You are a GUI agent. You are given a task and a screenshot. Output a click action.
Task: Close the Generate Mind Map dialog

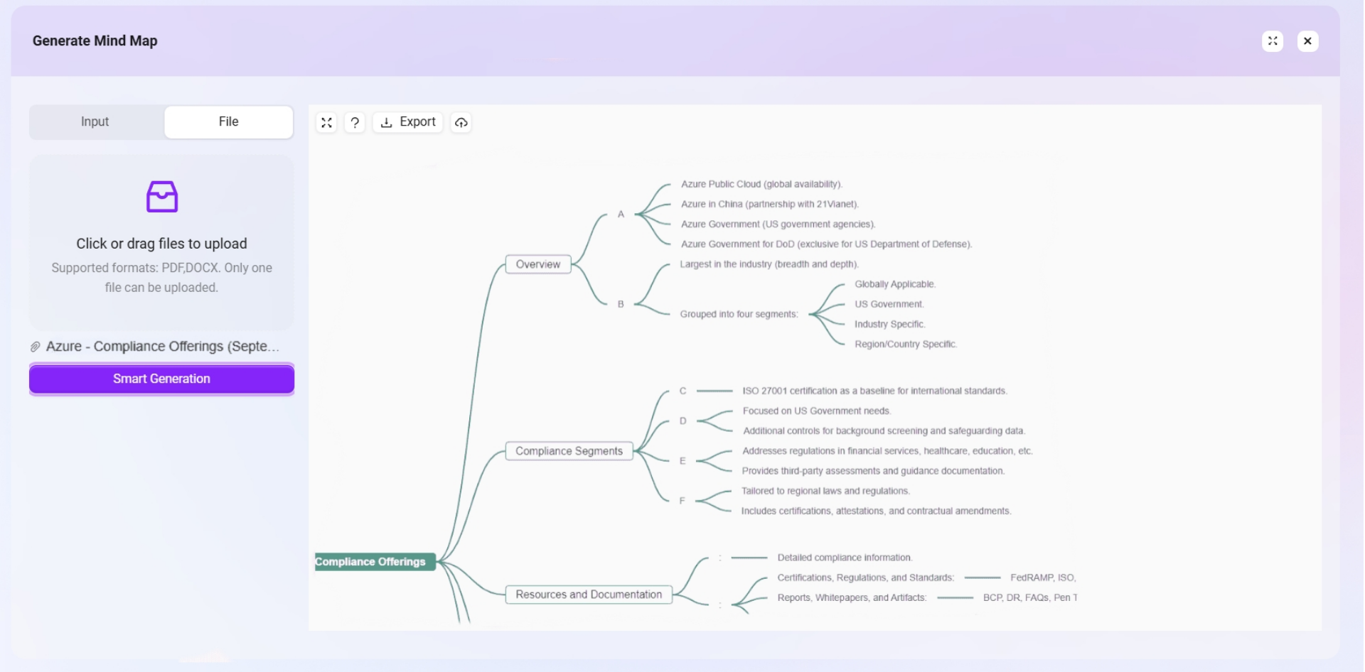[1307, 41]
